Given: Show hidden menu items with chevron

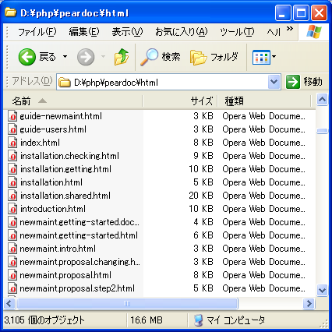Looking at the screenshot, I should tap(290, 29).
